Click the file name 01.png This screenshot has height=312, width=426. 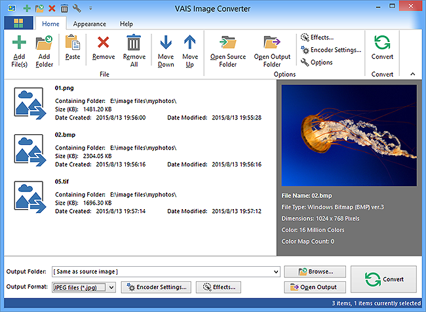click(64, 88)
